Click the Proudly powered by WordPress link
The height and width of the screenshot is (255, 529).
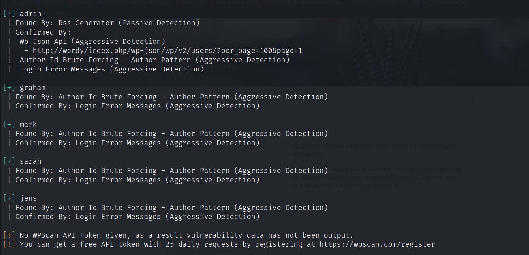199,251
